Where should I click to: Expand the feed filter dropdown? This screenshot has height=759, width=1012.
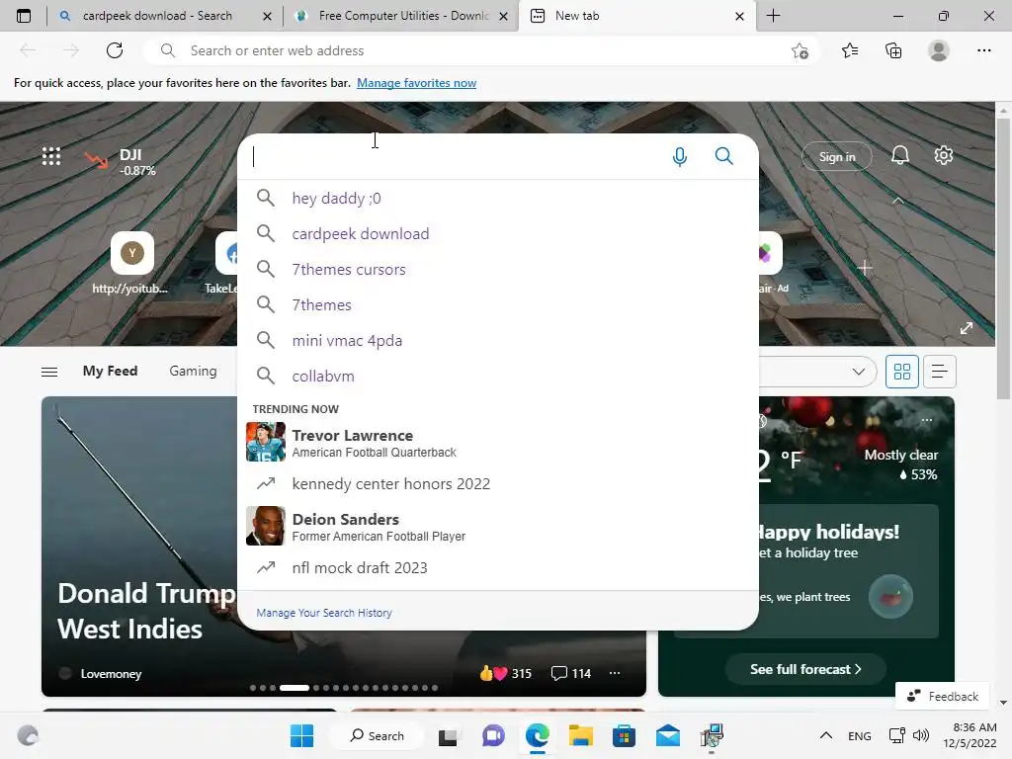click(859, 372)
